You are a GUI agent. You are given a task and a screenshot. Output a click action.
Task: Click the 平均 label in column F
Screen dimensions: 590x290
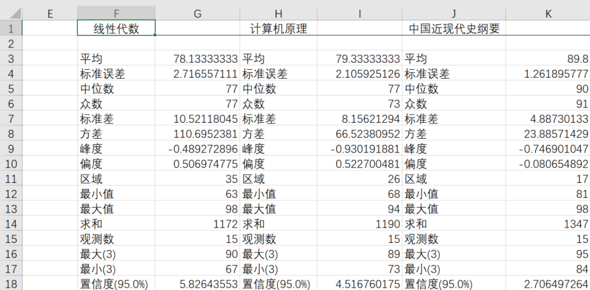[91, 58]
